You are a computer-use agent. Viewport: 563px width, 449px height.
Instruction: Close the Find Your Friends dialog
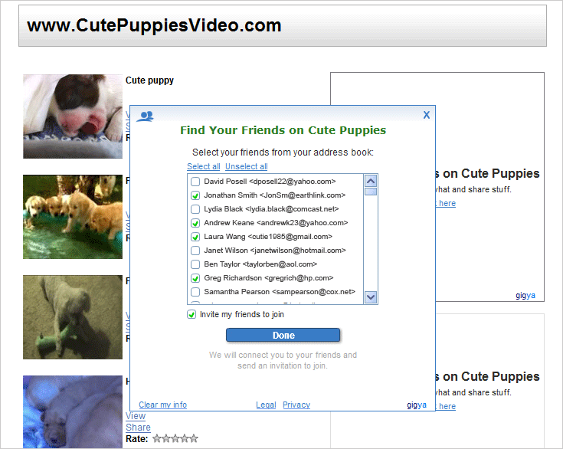coord(426,115)
